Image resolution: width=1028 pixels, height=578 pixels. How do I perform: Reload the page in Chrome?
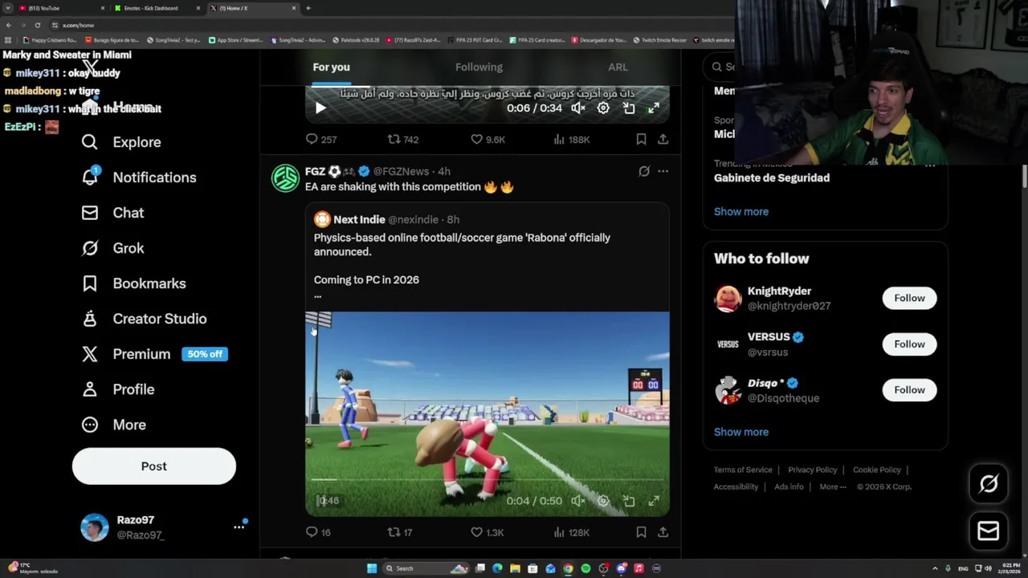[x=37, y=25]
